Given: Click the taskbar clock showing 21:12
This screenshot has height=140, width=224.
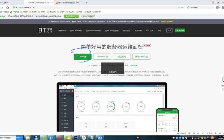Looking at the screenshot, I should point(221,138).
